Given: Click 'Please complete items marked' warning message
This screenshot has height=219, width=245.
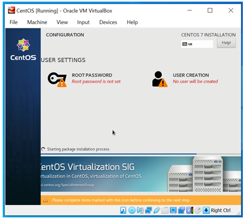Looking at the screenshot, I should coord(121,200).
